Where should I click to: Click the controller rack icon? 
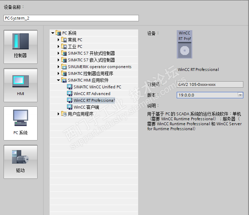click(x=21, y=41)
